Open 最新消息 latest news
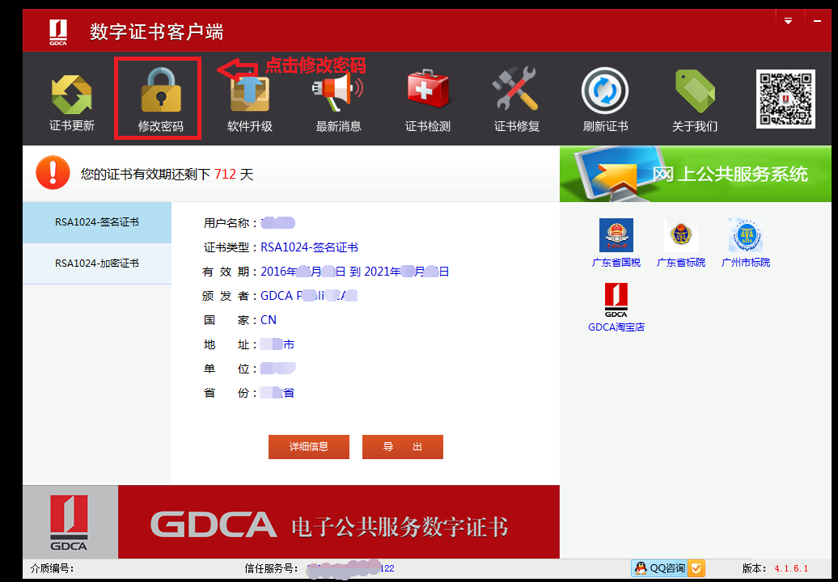The height and width of the screenshot is (582, 838). pos(337,97)
